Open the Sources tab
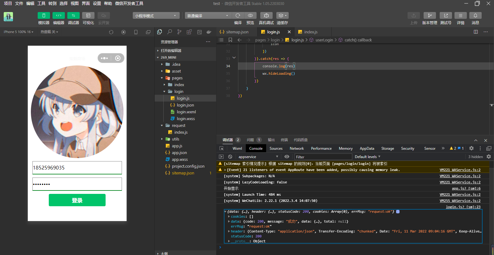The image size is (494, 255). click(276, 148)
